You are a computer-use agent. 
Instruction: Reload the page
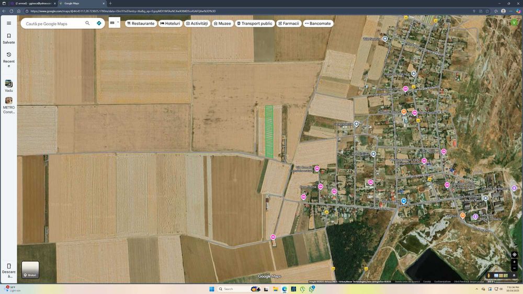[12, 11]
